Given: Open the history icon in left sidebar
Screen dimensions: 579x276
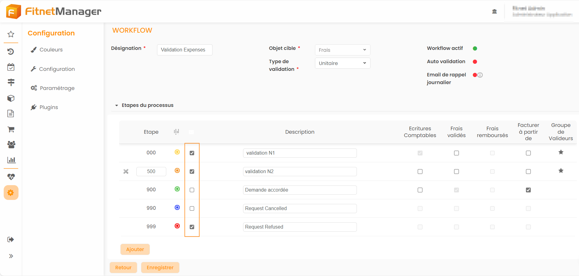Looking at the screenshot, I should click(11, 51).
